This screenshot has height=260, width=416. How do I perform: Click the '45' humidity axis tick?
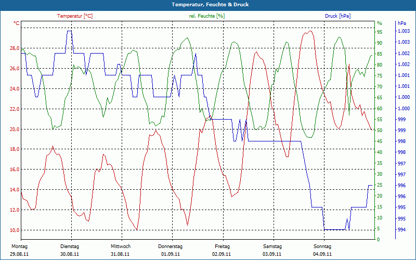380,141
